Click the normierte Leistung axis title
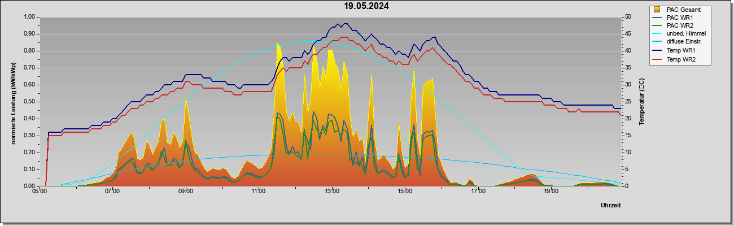734x226 pixels. tap(13, 102)
